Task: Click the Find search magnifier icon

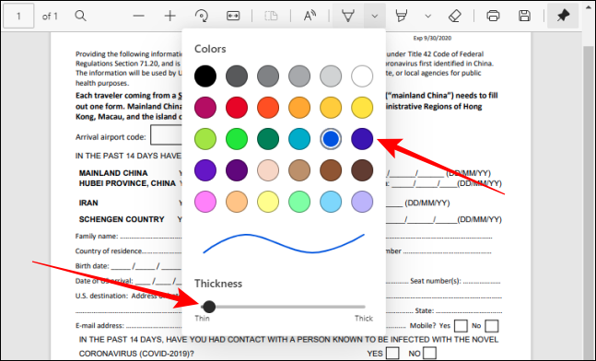Action: (80, 16)
